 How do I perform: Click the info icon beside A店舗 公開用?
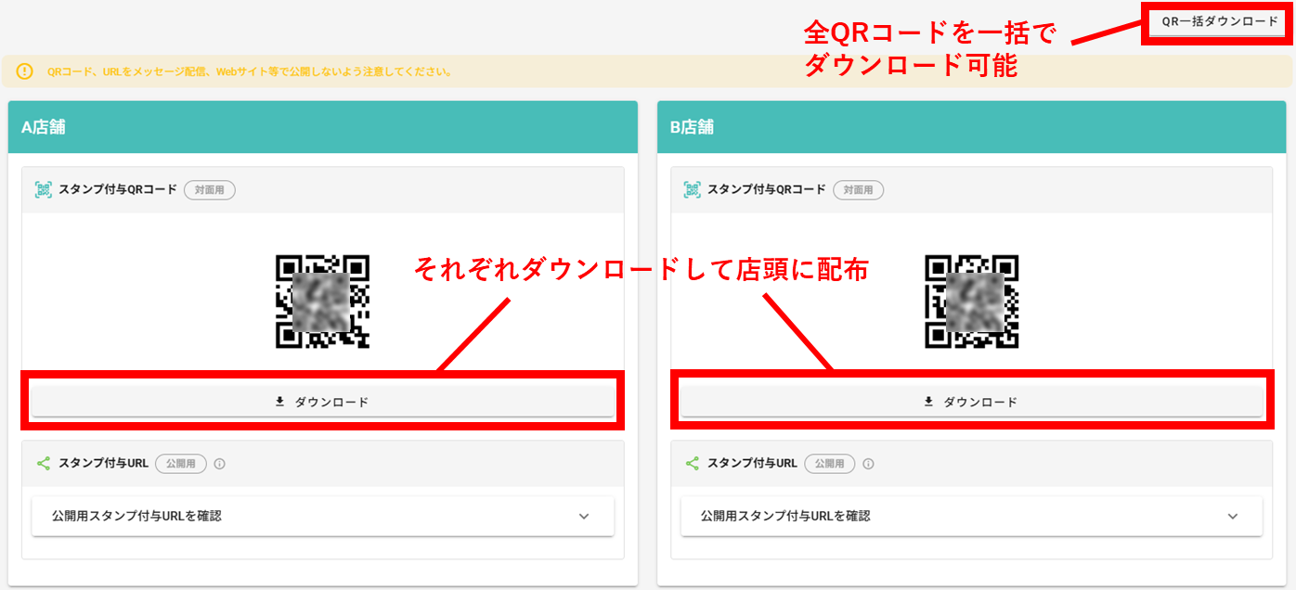(x=220, y=464)
